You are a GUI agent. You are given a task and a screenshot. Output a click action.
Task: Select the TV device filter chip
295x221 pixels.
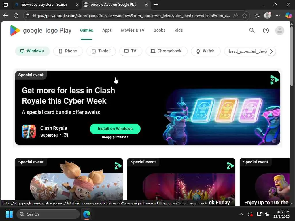131,51
